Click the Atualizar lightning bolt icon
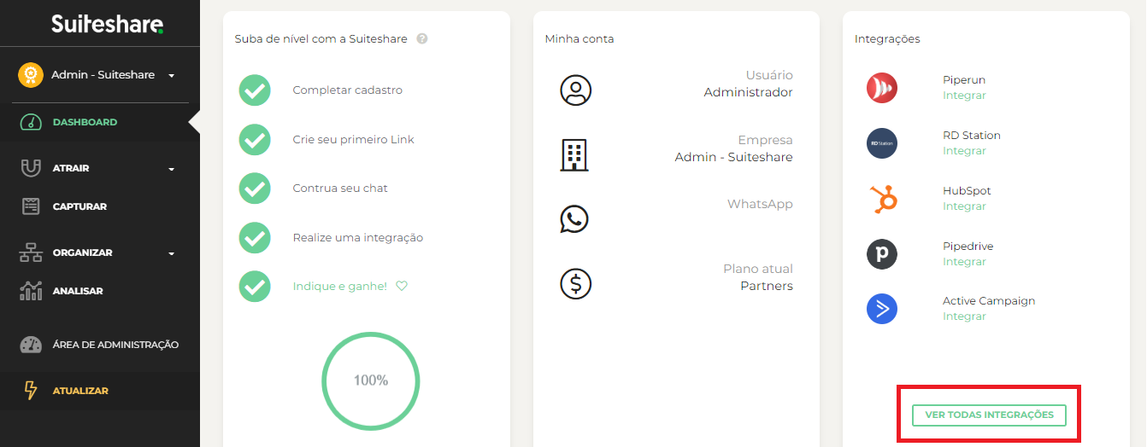Image resolution: width=1147 pixels, height=447 pixels. tap(31, 391)
